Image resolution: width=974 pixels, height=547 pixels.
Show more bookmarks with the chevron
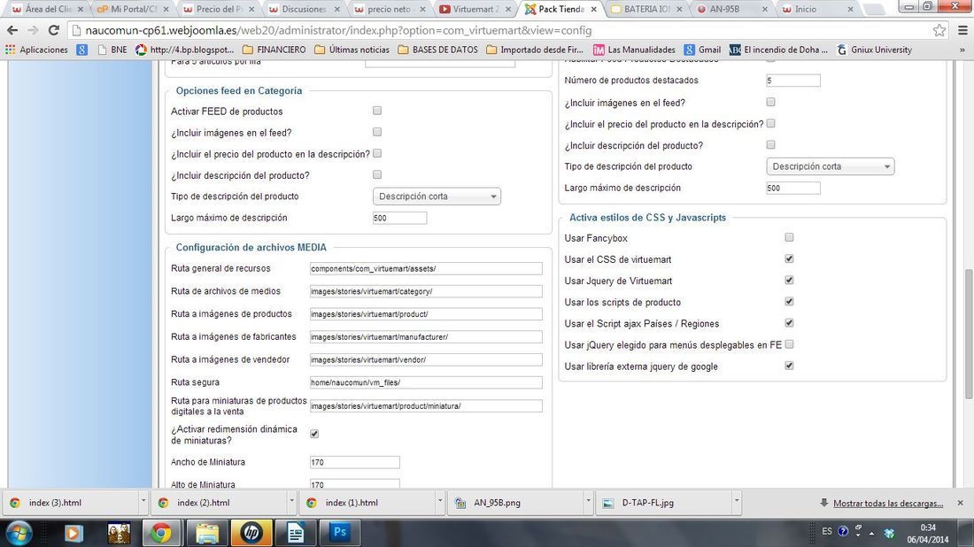point(962,50)
